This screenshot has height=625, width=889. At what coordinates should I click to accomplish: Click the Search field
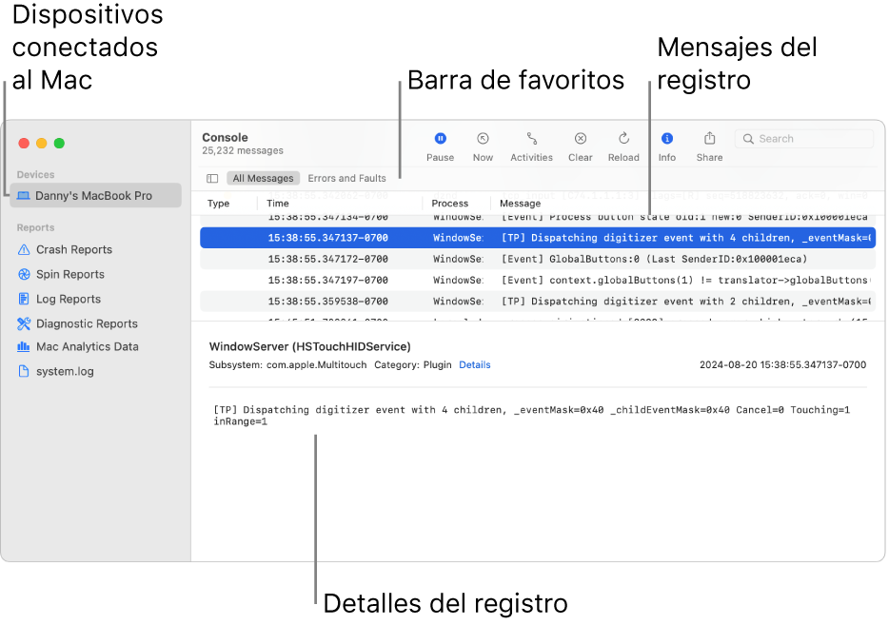[804, 139]
